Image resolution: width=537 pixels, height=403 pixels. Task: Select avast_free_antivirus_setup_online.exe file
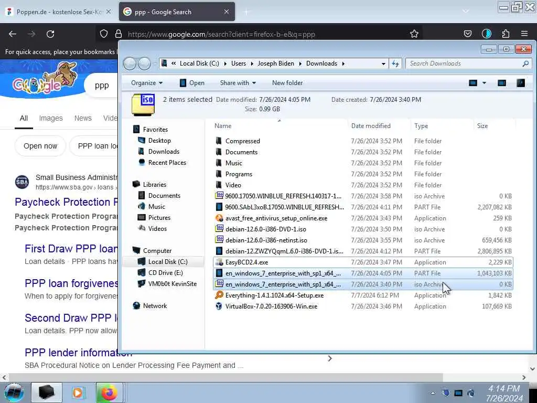coord(276,218)
